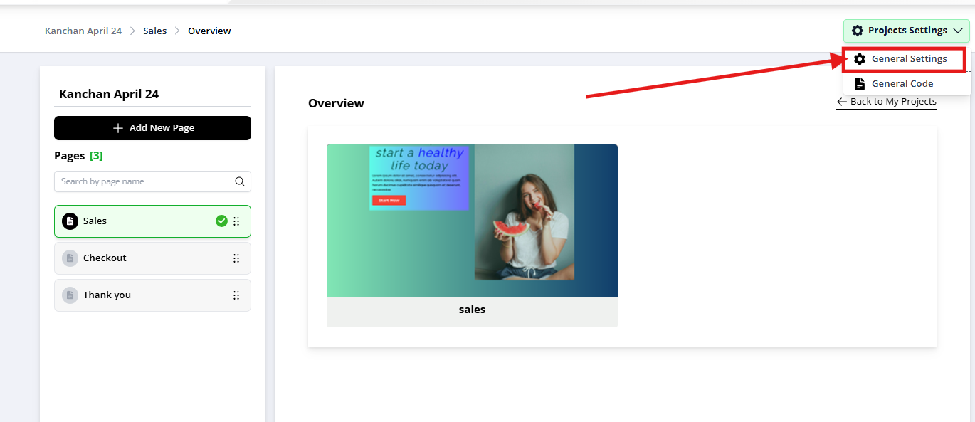Screen dimensions: 975x422
Task: Focus the Search by page name field
Action: tap(152, 181)
